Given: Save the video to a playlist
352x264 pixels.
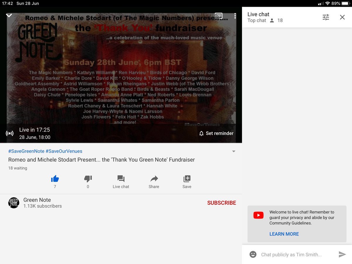Looking at the screenshot, I should coord(187,179).
